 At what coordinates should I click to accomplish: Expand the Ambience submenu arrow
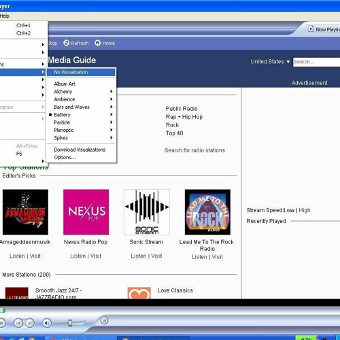tap(112, 99)
